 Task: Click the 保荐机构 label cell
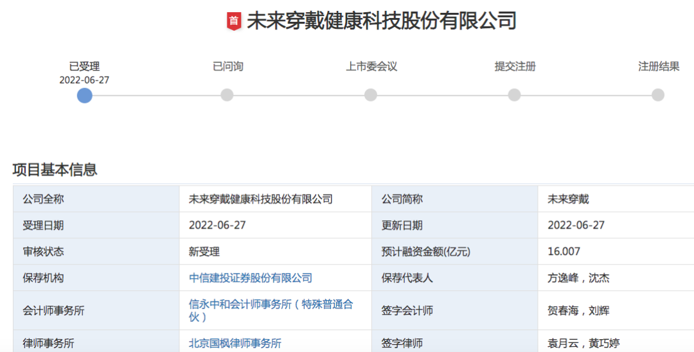[96, 277]
